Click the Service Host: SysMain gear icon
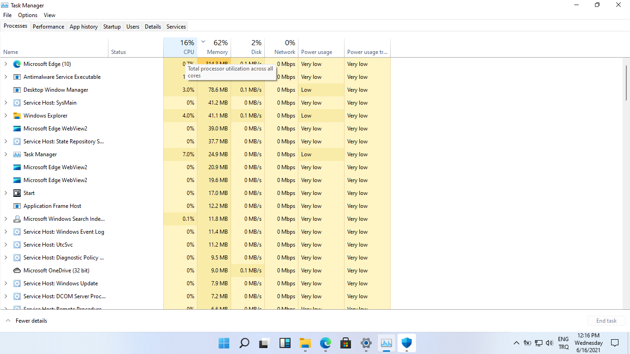Screen dimensions: 630x354 click(17, 103)
